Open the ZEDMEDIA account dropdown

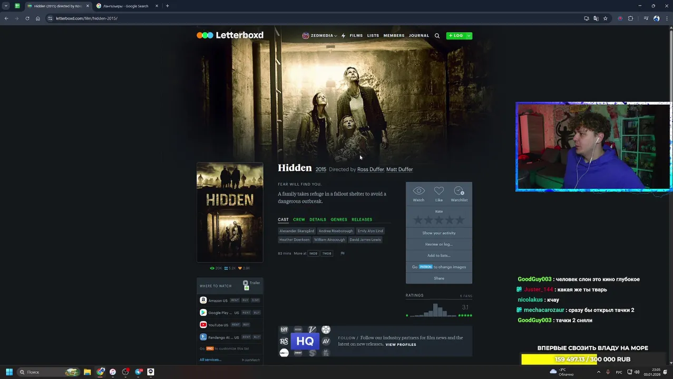click(x=319, y=36)
